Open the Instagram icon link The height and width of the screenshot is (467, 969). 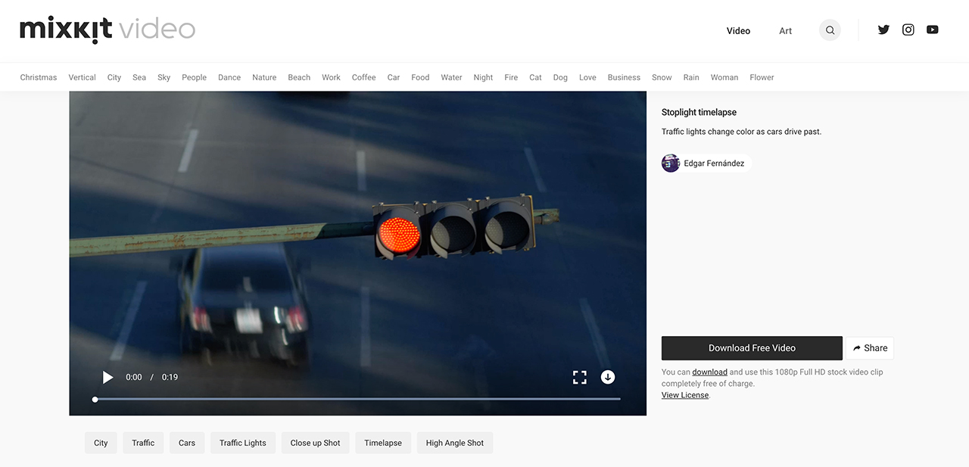[908, 30]
